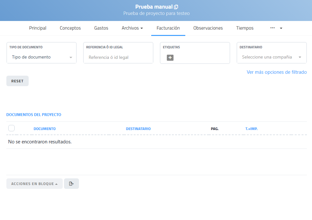Sort by the Documento column header
This screenshot has height=220, width=312.
pos(45,129)
